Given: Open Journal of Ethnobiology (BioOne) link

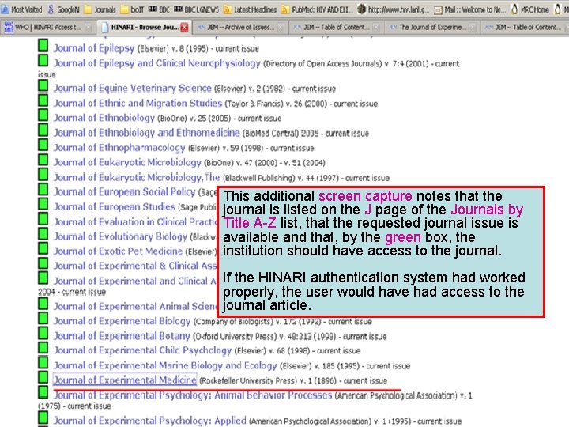Looking at the screenshot, I should click(104, 118).
